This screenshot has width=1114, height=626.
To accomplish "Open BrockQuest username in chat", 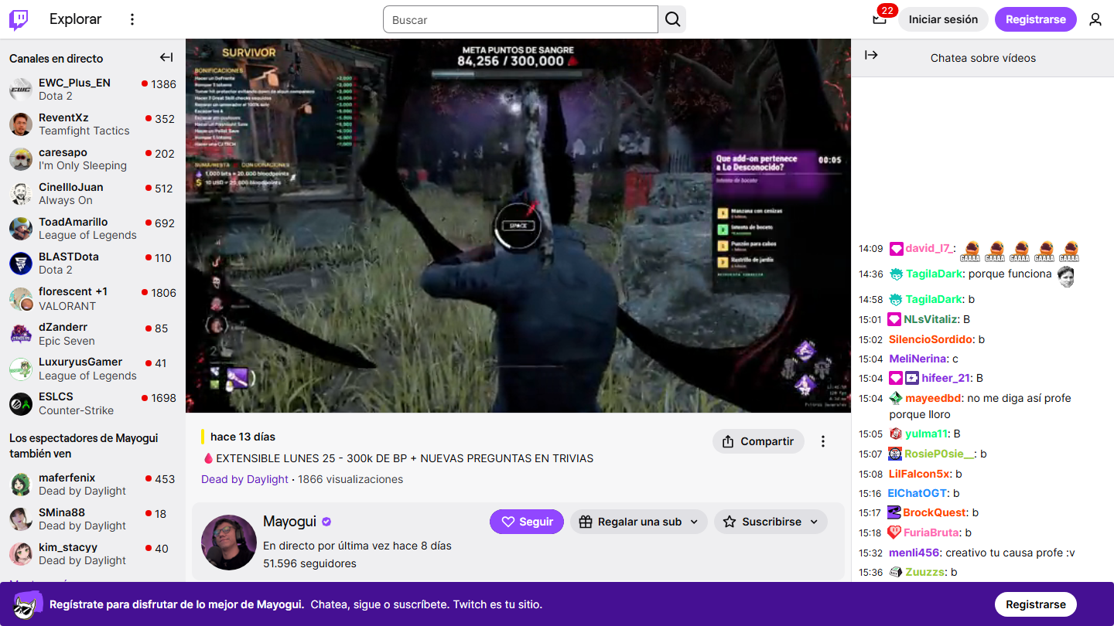I will click(935, 512).
